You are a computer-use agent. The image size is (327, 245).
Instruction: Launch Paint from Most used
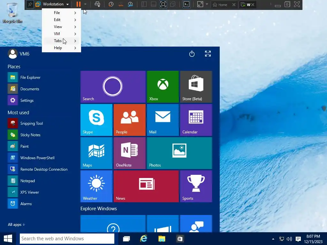click(18, 146)
